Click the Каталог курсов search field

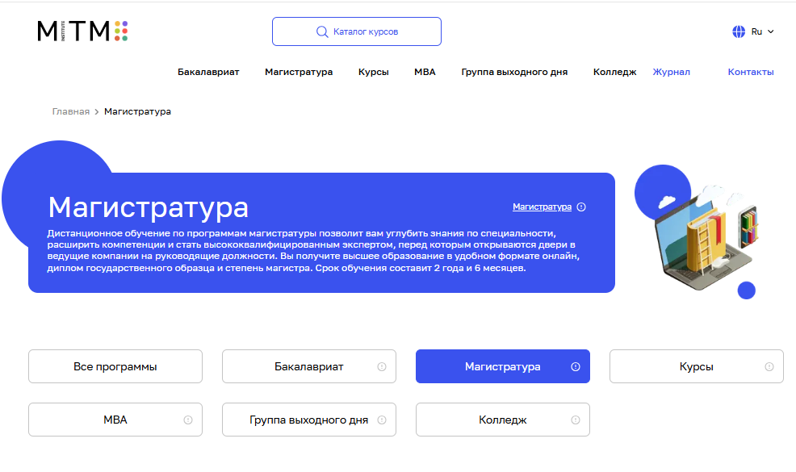(356, 31)
